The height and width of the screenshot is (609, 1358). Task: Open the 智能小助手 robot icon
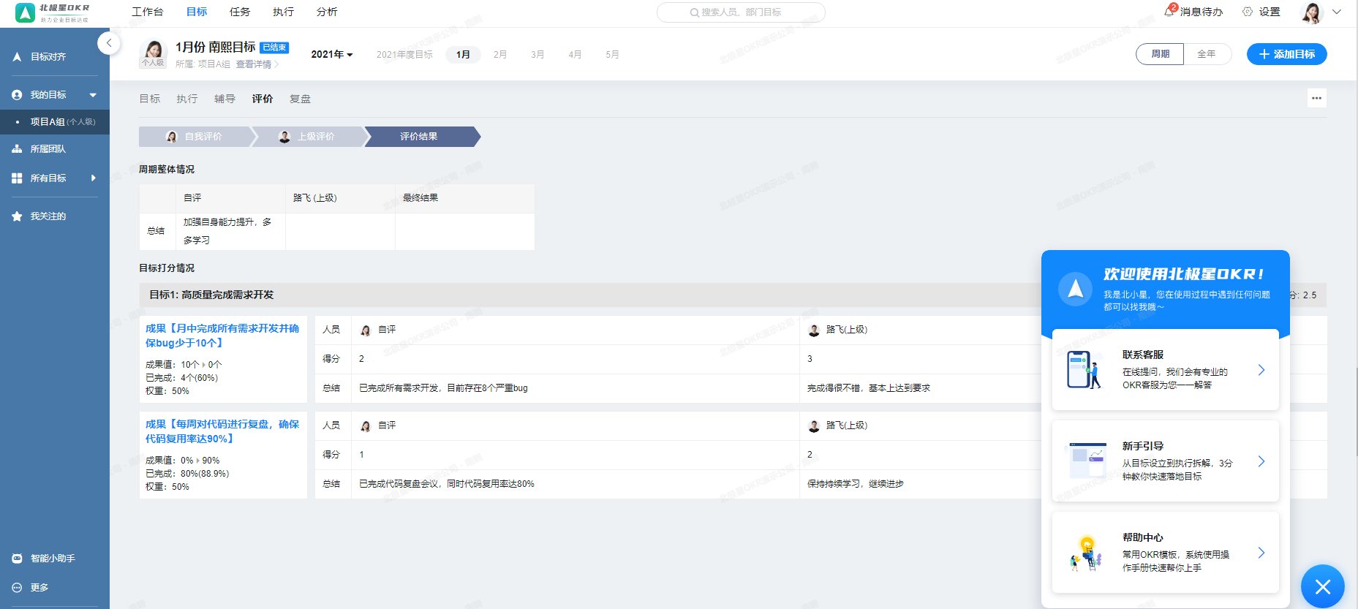17,559
